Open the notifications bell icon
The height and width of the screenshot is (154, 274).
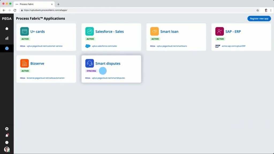pos(7,136)
